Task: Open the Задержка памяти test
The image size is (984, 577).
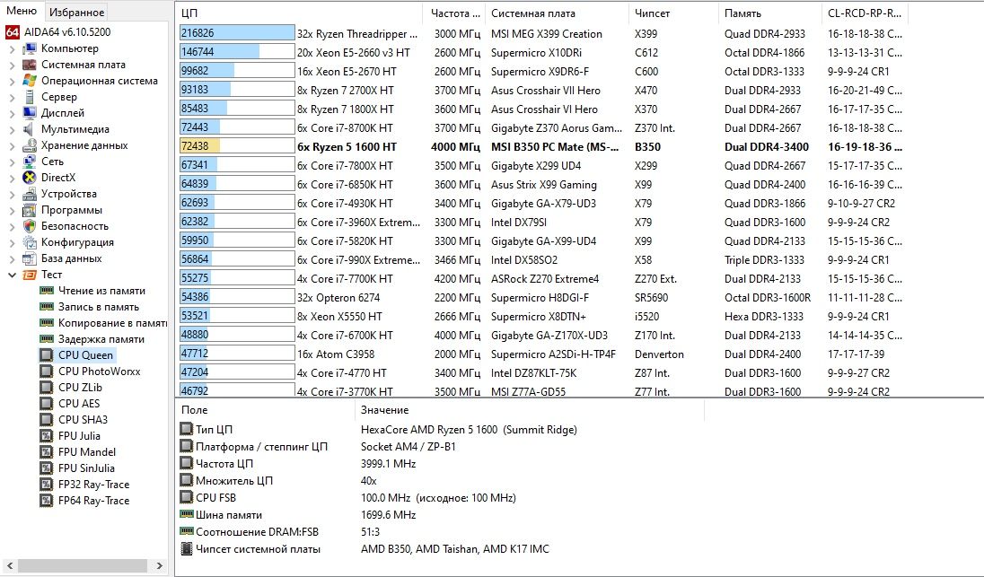Action: [101, 339]
